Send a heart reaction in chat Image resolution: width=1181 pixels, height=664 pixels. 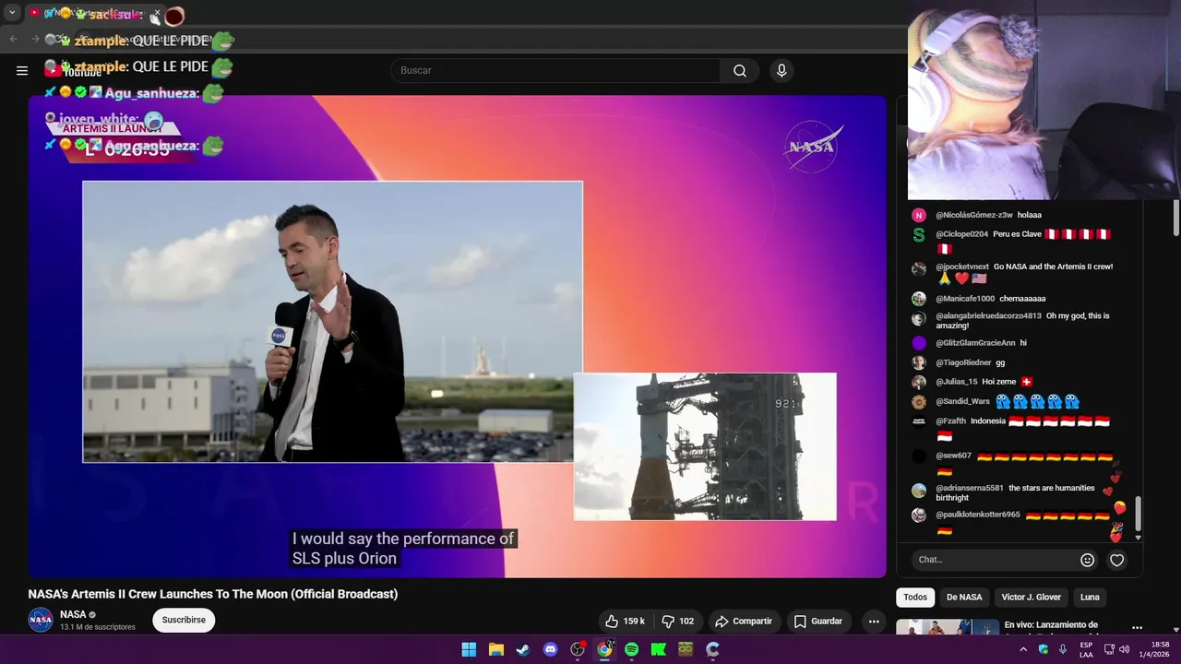point(1116,560)
